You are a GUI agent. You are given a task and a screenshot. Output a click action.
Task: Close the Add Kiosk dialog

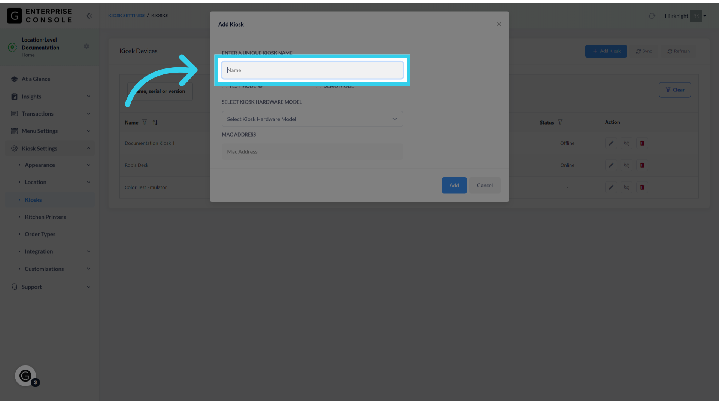(x=499, y=24)
